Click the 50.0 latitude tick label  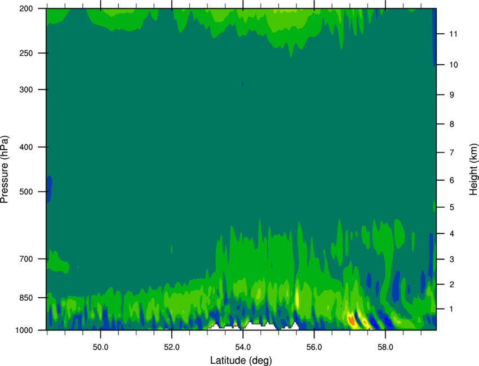coord(100,347)
